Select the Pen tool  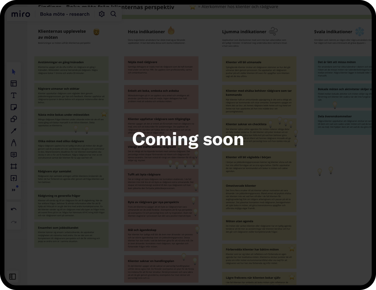14,143
